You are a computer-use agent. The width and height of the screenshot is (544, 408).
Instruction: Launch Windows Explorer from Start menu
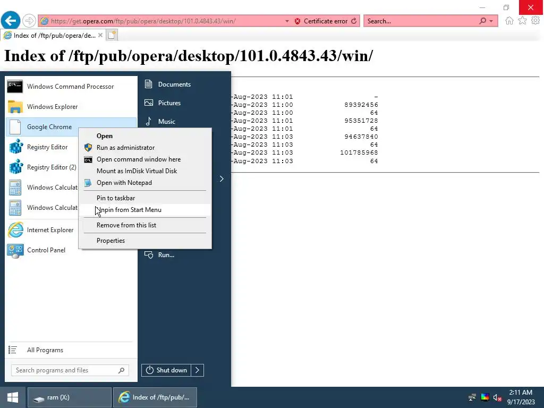(x=71, y=106)
